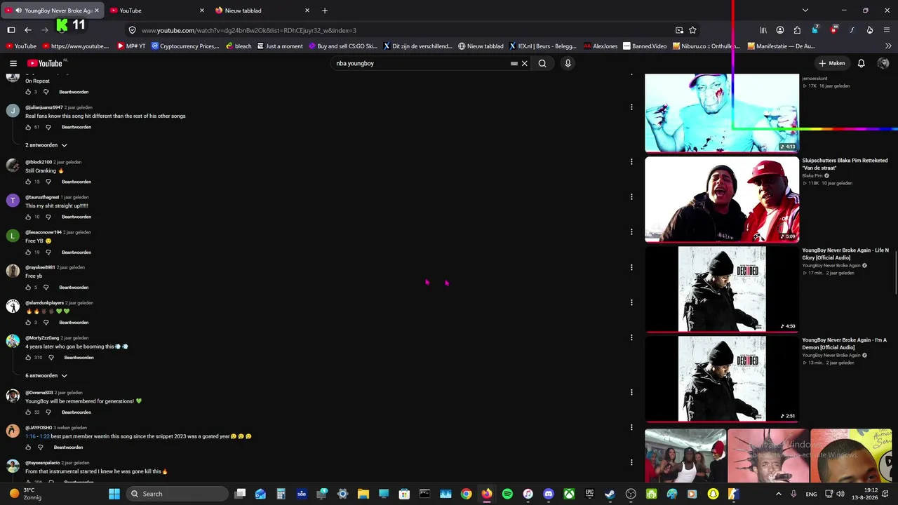This screenshot has width=898, height=505.
Task: Open YouTube notifications bell
Action: [861, 63]
